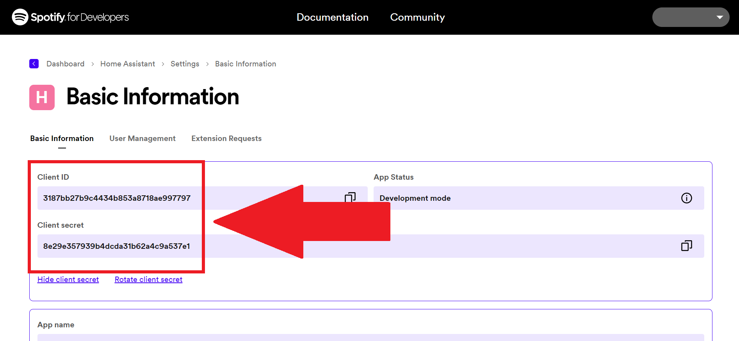Screen dimensions: 739x341
Task: Click the pink H app icon
Action: [42, 97]
